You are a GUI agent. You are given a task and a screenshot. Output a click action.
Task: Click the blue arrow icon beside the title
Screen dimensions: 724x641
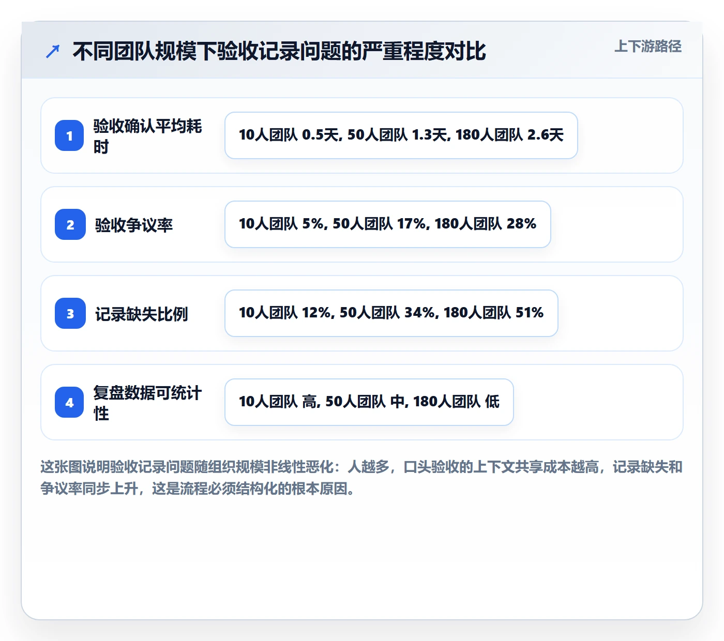53,51
